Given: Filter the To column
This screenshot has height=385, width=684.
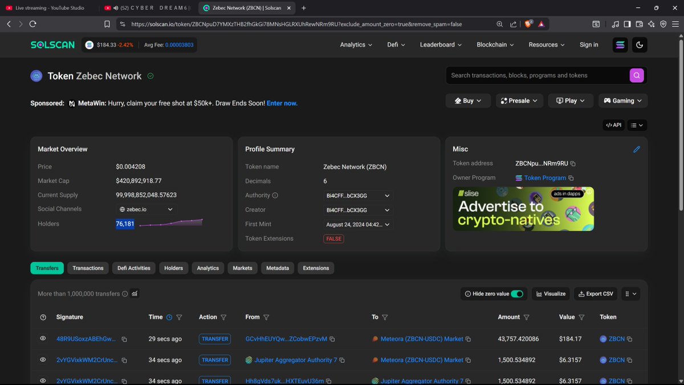Looking at the screenshot, I should tap(385, 317).
